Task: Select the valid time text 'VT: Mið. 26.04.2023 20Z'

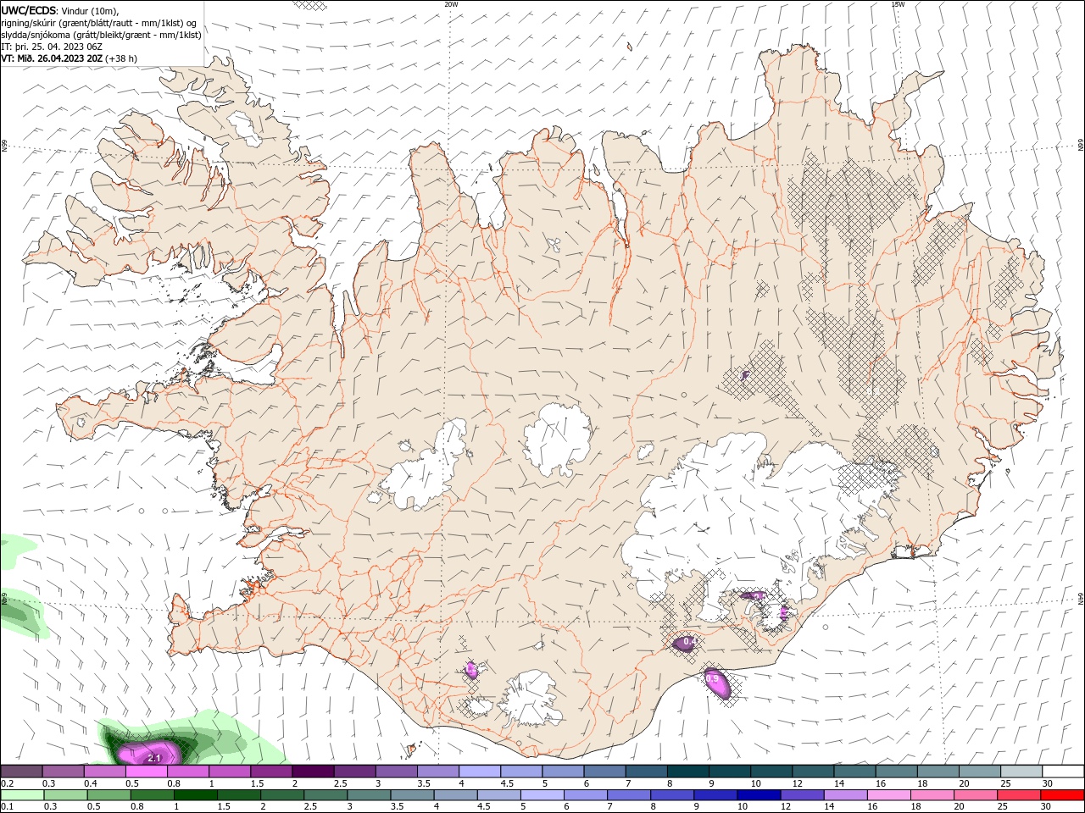Action: point(52,58)
